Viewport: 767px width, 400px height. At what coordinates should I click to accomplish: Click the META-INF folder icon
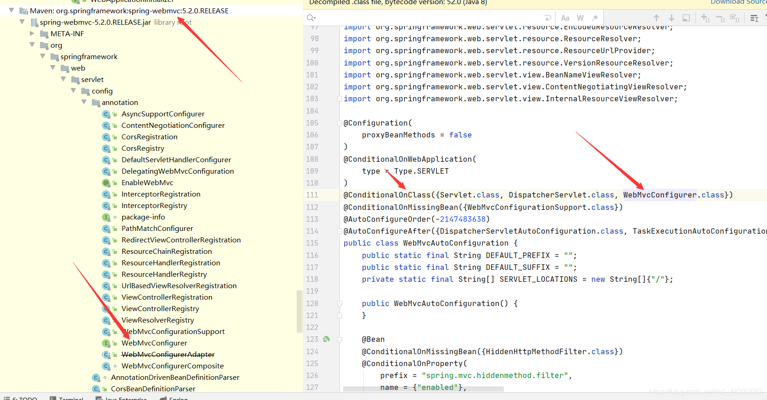click(44, 34)
